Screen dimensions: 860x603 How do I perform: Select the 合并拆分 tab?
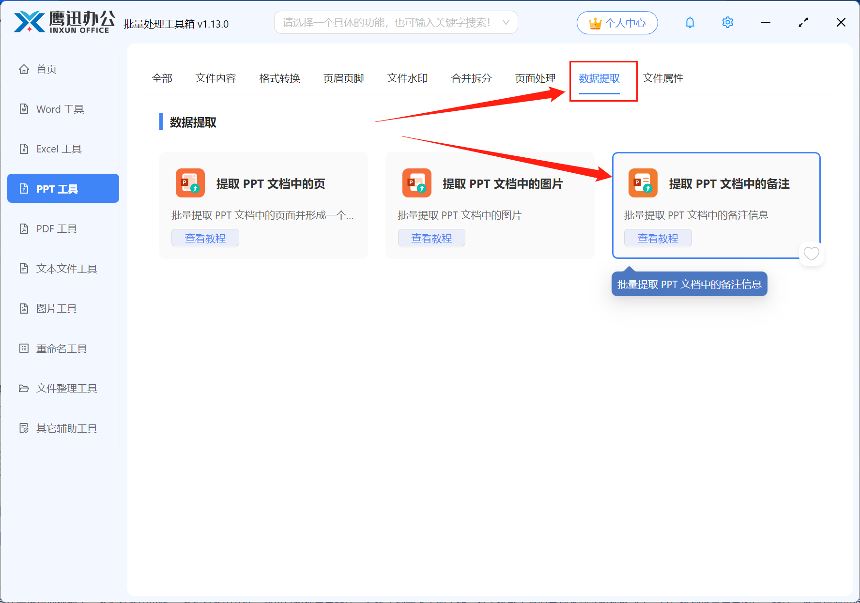point(471,78)
